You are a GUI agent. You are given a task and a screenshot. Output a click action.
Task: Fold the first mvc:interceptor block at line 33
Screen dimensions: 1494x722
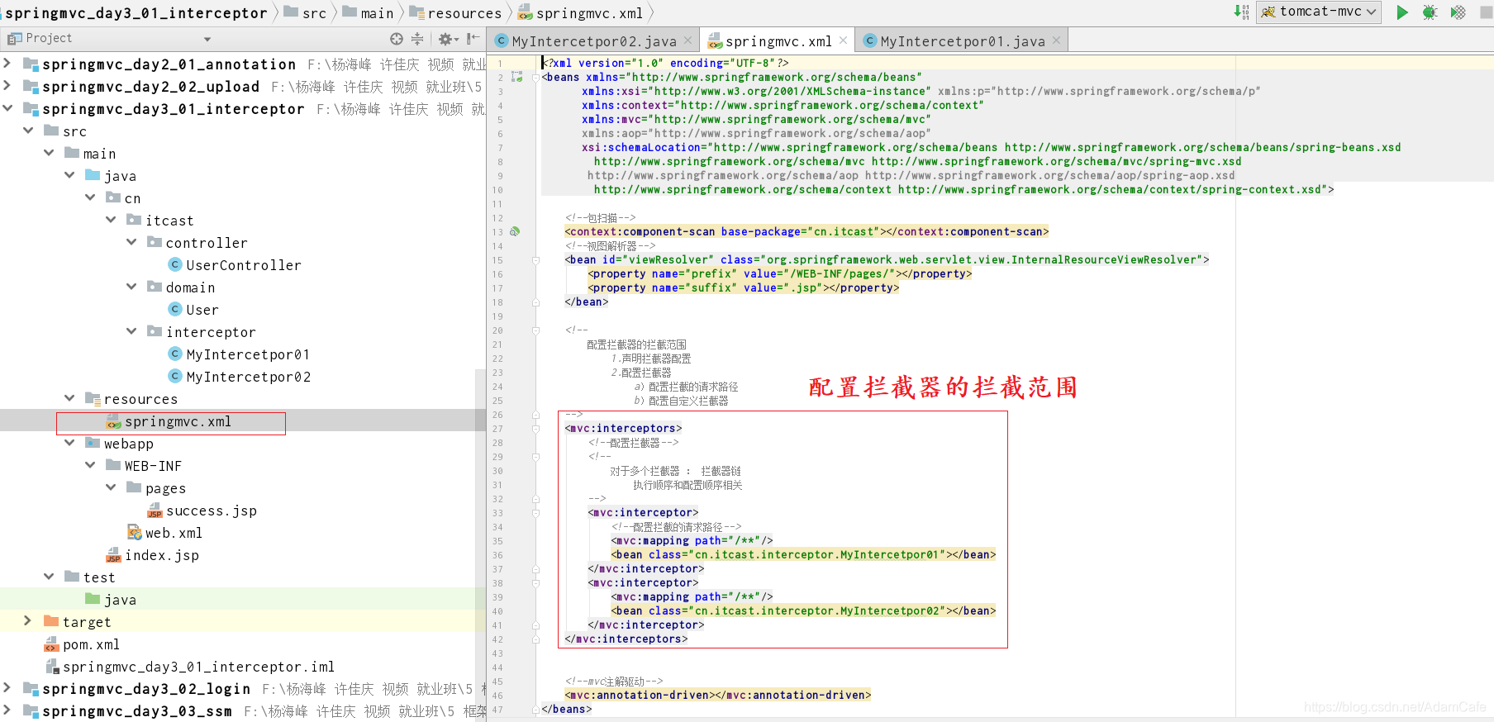pos(535,513)
